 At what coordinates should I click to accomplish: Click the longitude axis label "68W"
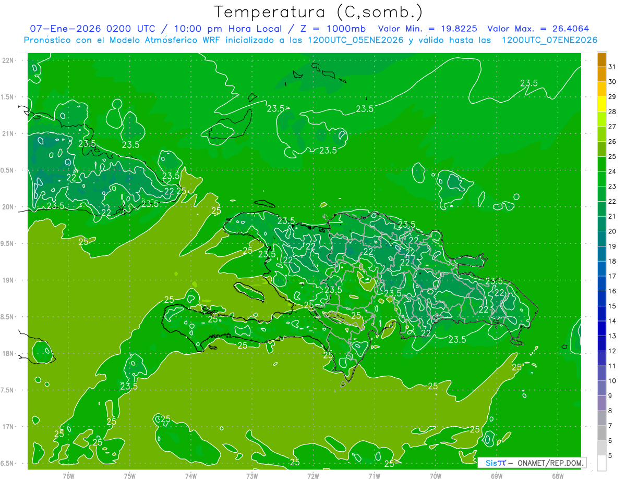click(558, 475)
